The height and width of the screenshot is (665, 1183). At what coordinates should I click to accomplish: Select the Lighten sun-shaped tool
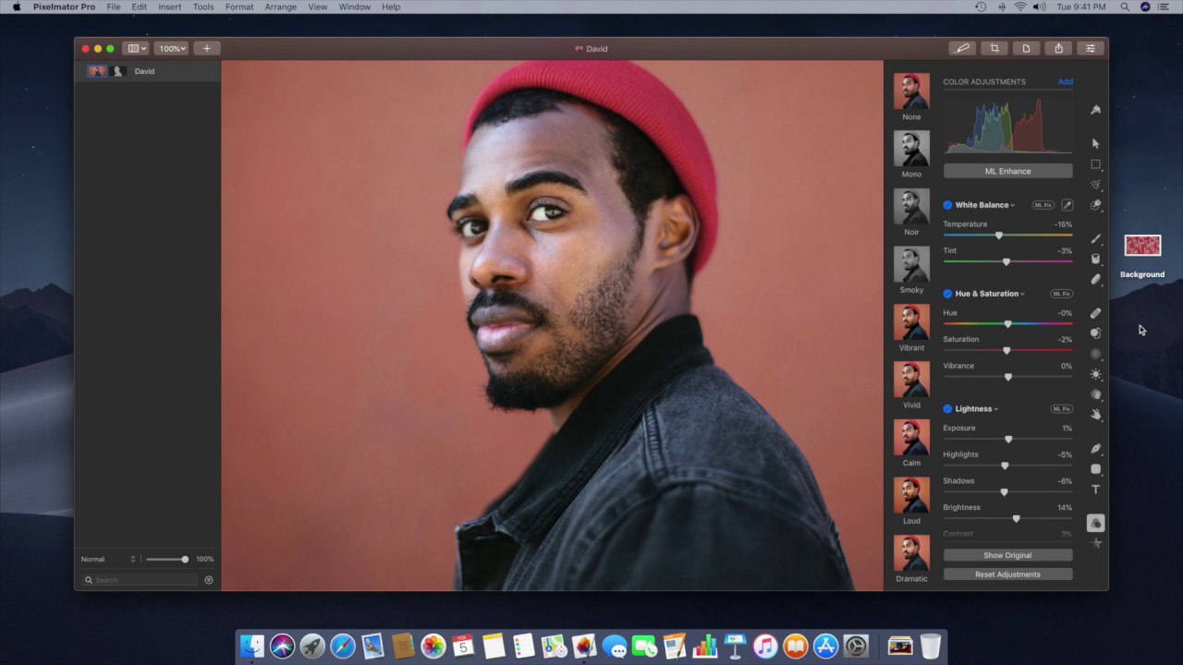[1095, 374]
